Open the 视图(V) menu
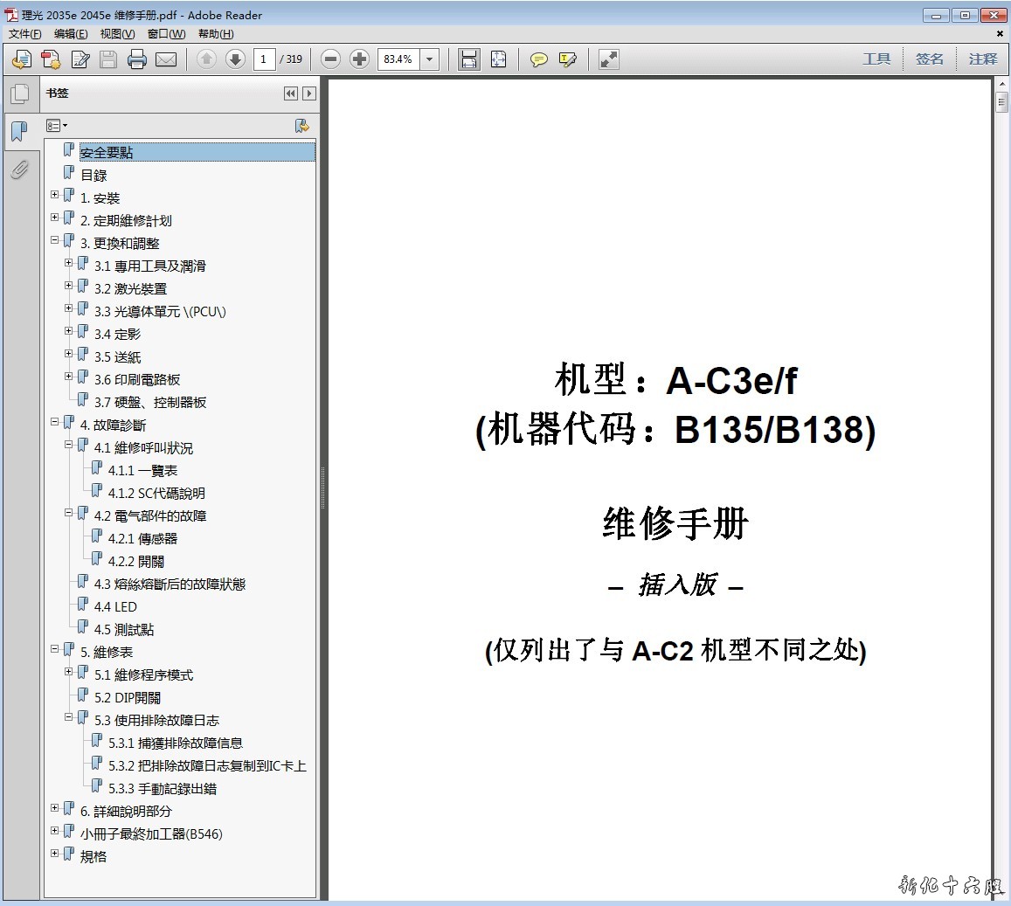The height and width of the screenshot is (906, 1011). click(117, 34)
